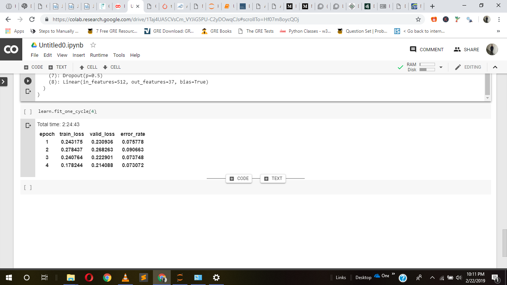Click the COMMENT button
Viewport: 507px width, 285px height.
click(x=427, y=49)
